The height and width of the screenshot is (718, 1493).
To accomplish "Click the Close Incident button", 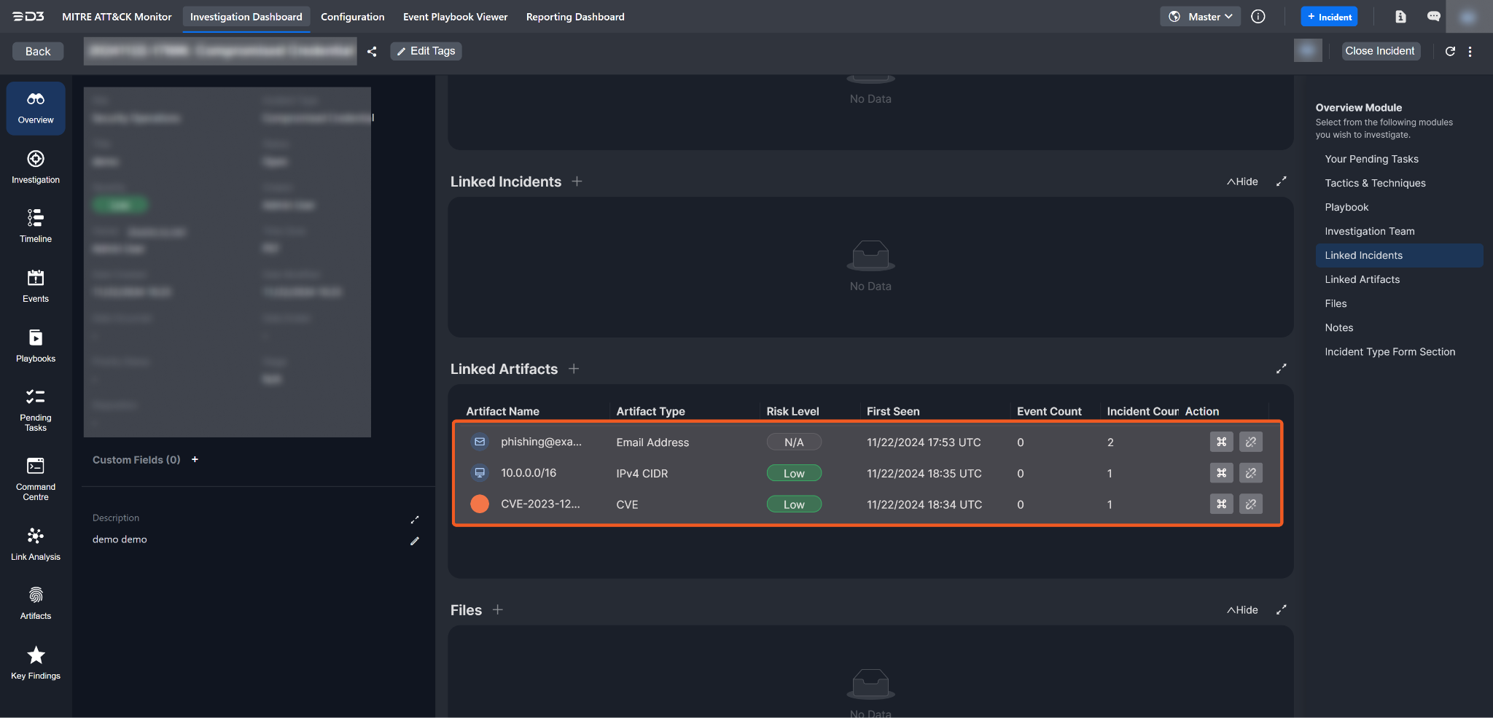I will point(1379,51).
